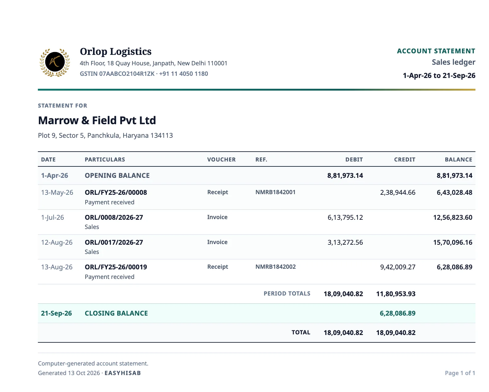Select balance 15,70,096.16
This screenshot has height=392, width=489.
tap(453, 243)
